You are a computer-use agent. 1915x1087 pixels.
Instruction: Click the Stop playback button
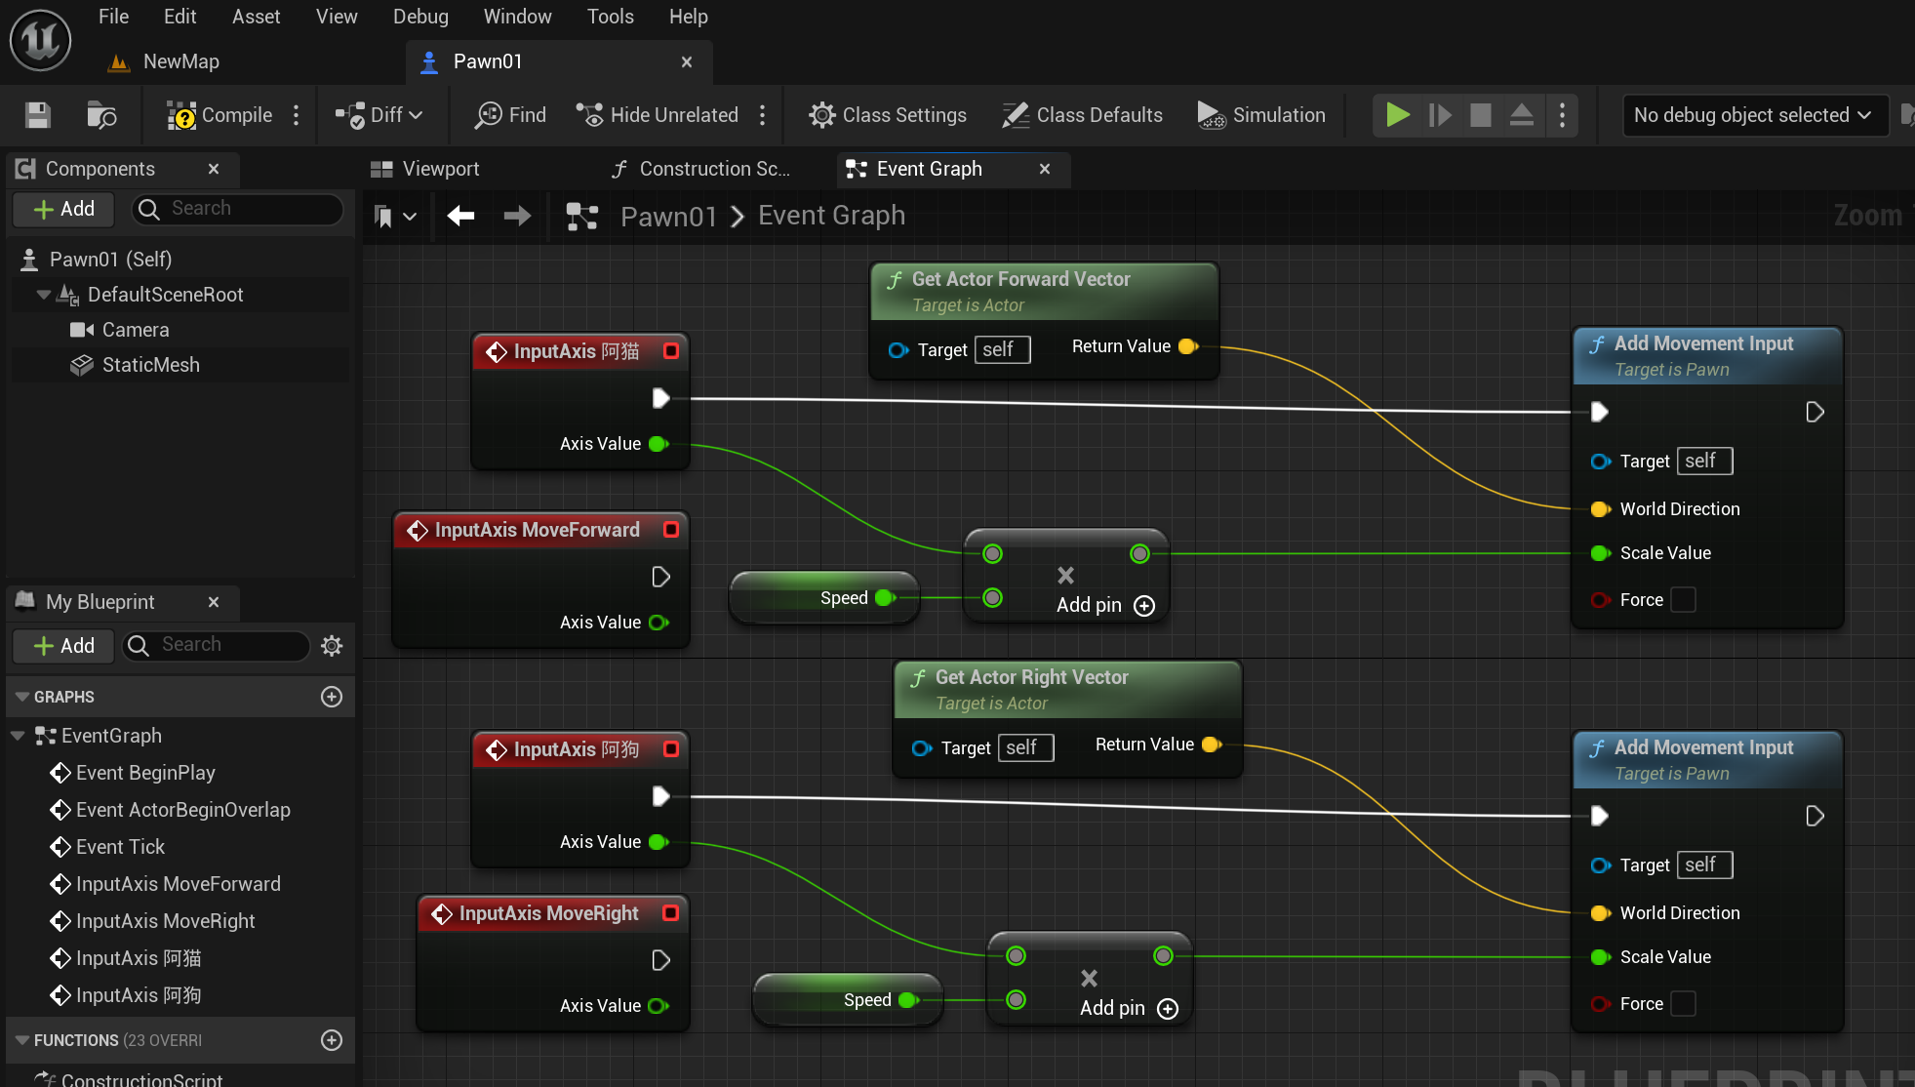(x=1481, y=115)
